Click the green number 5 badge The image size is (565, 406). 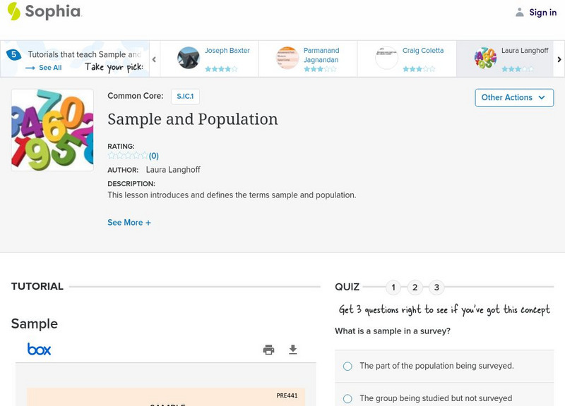click(x=14, y=52)
